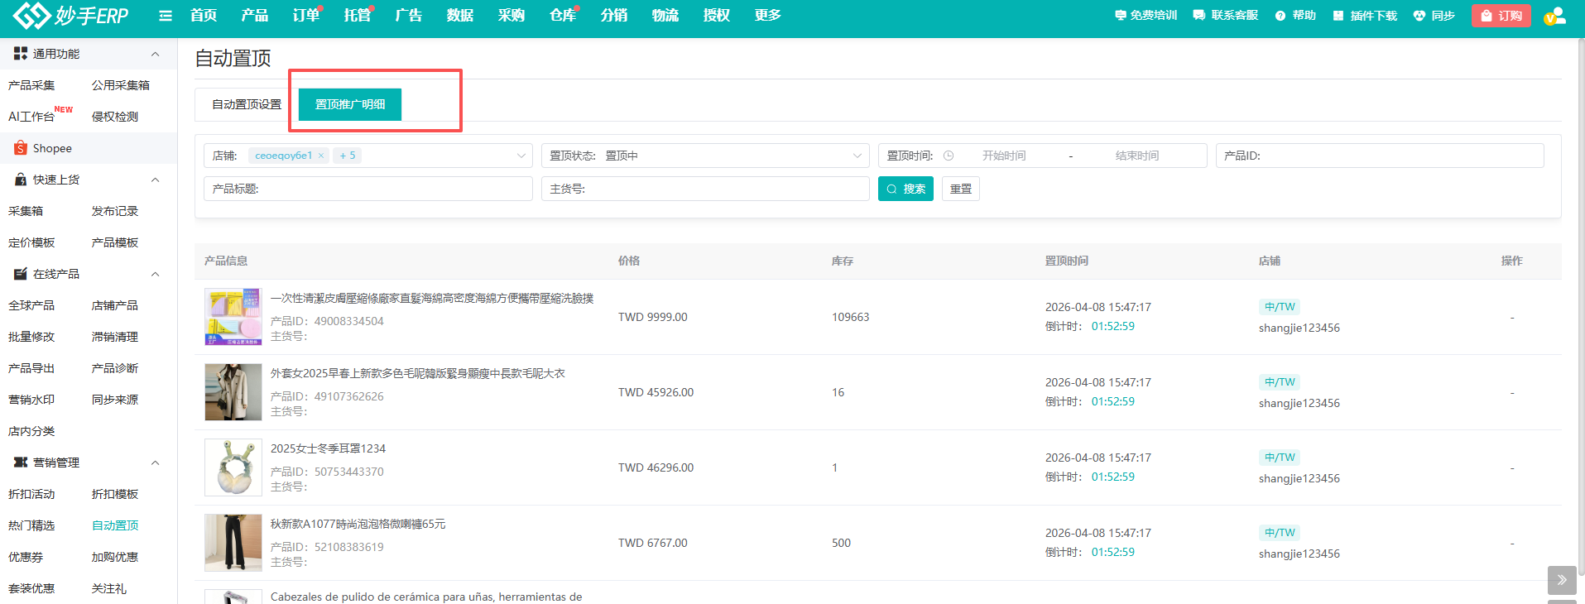Open the 采购 menu
The height and width of the screenshot is (604, 1585).
tap(512, 15)
